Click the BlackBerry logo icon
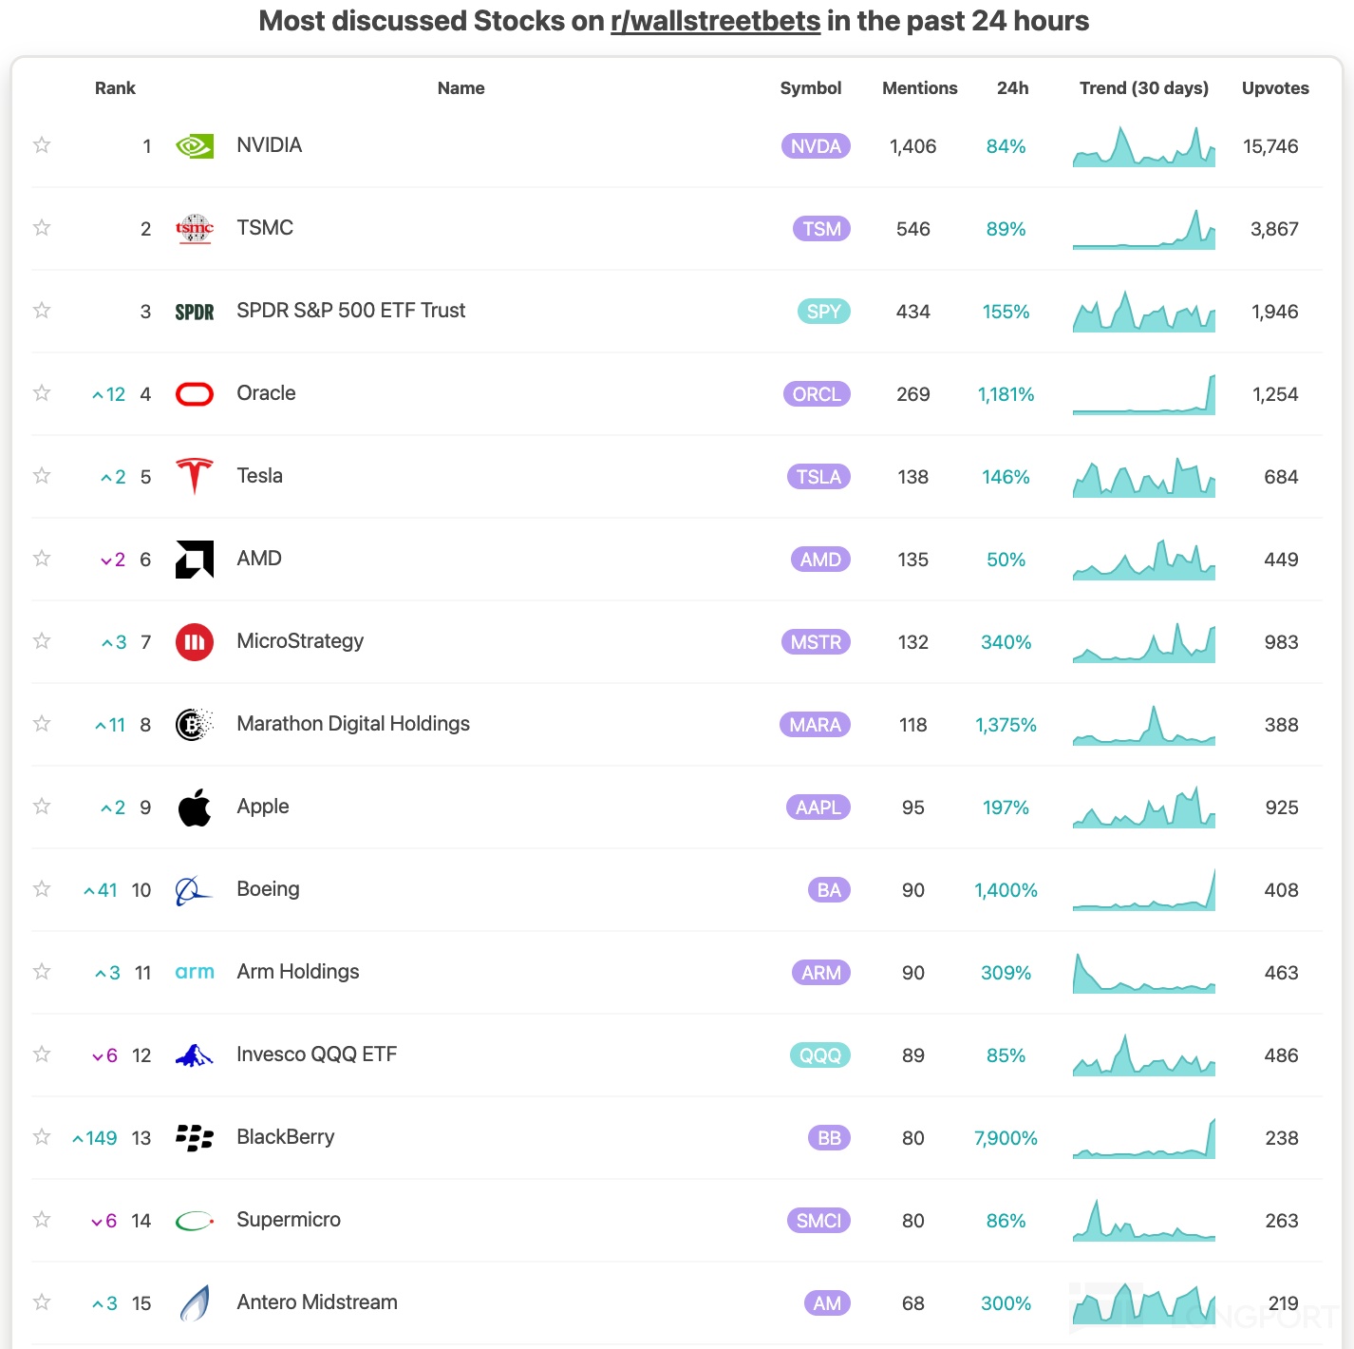 (195, 1137)
